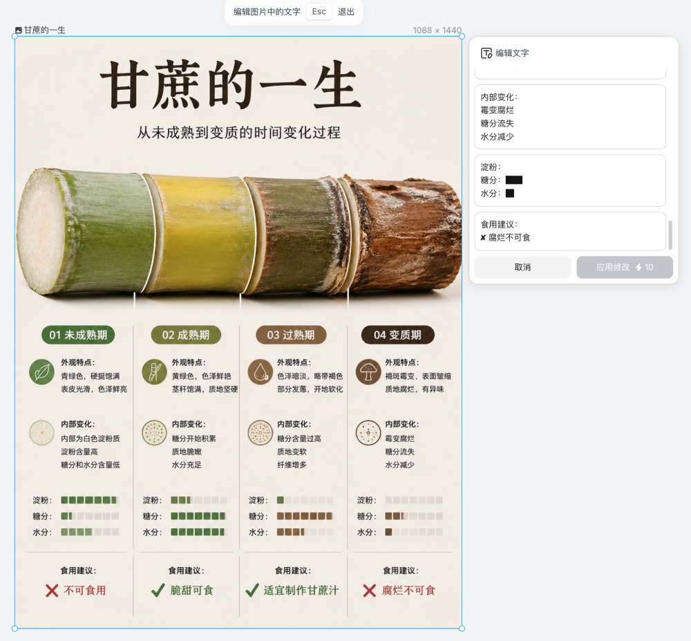
Task: Click the text 褐斑霉变，表面皱缩
Action: point(418,376)
